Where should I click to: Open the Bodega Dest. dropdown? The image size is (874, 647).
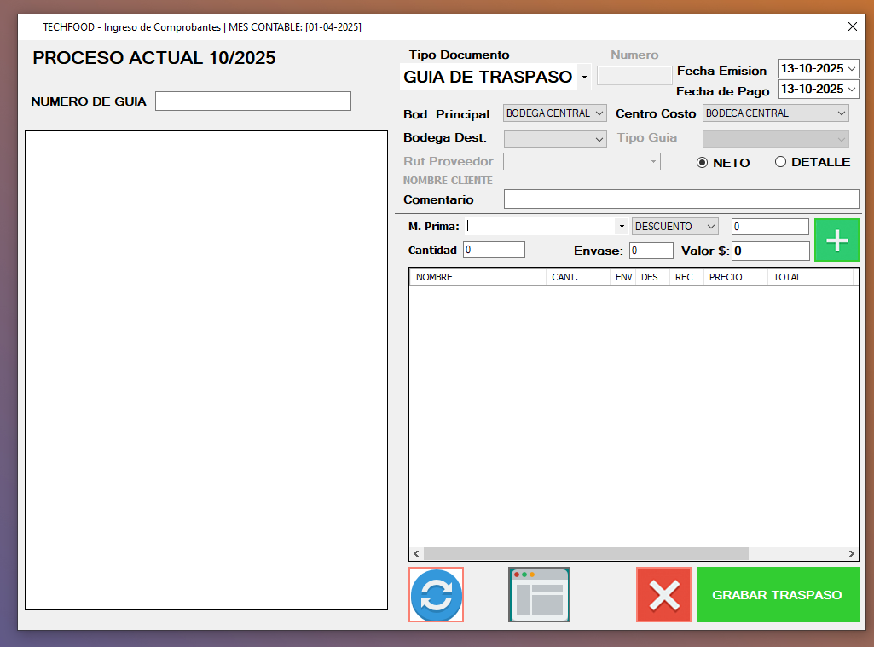pos(599,139)
